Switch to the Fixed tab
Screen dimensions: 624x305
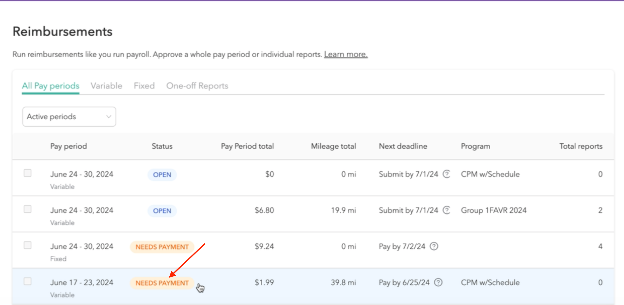click(144, 86)
